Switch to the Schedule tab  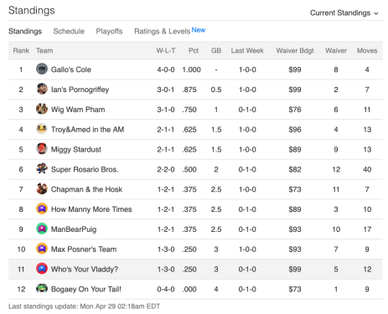coord(69,31)
